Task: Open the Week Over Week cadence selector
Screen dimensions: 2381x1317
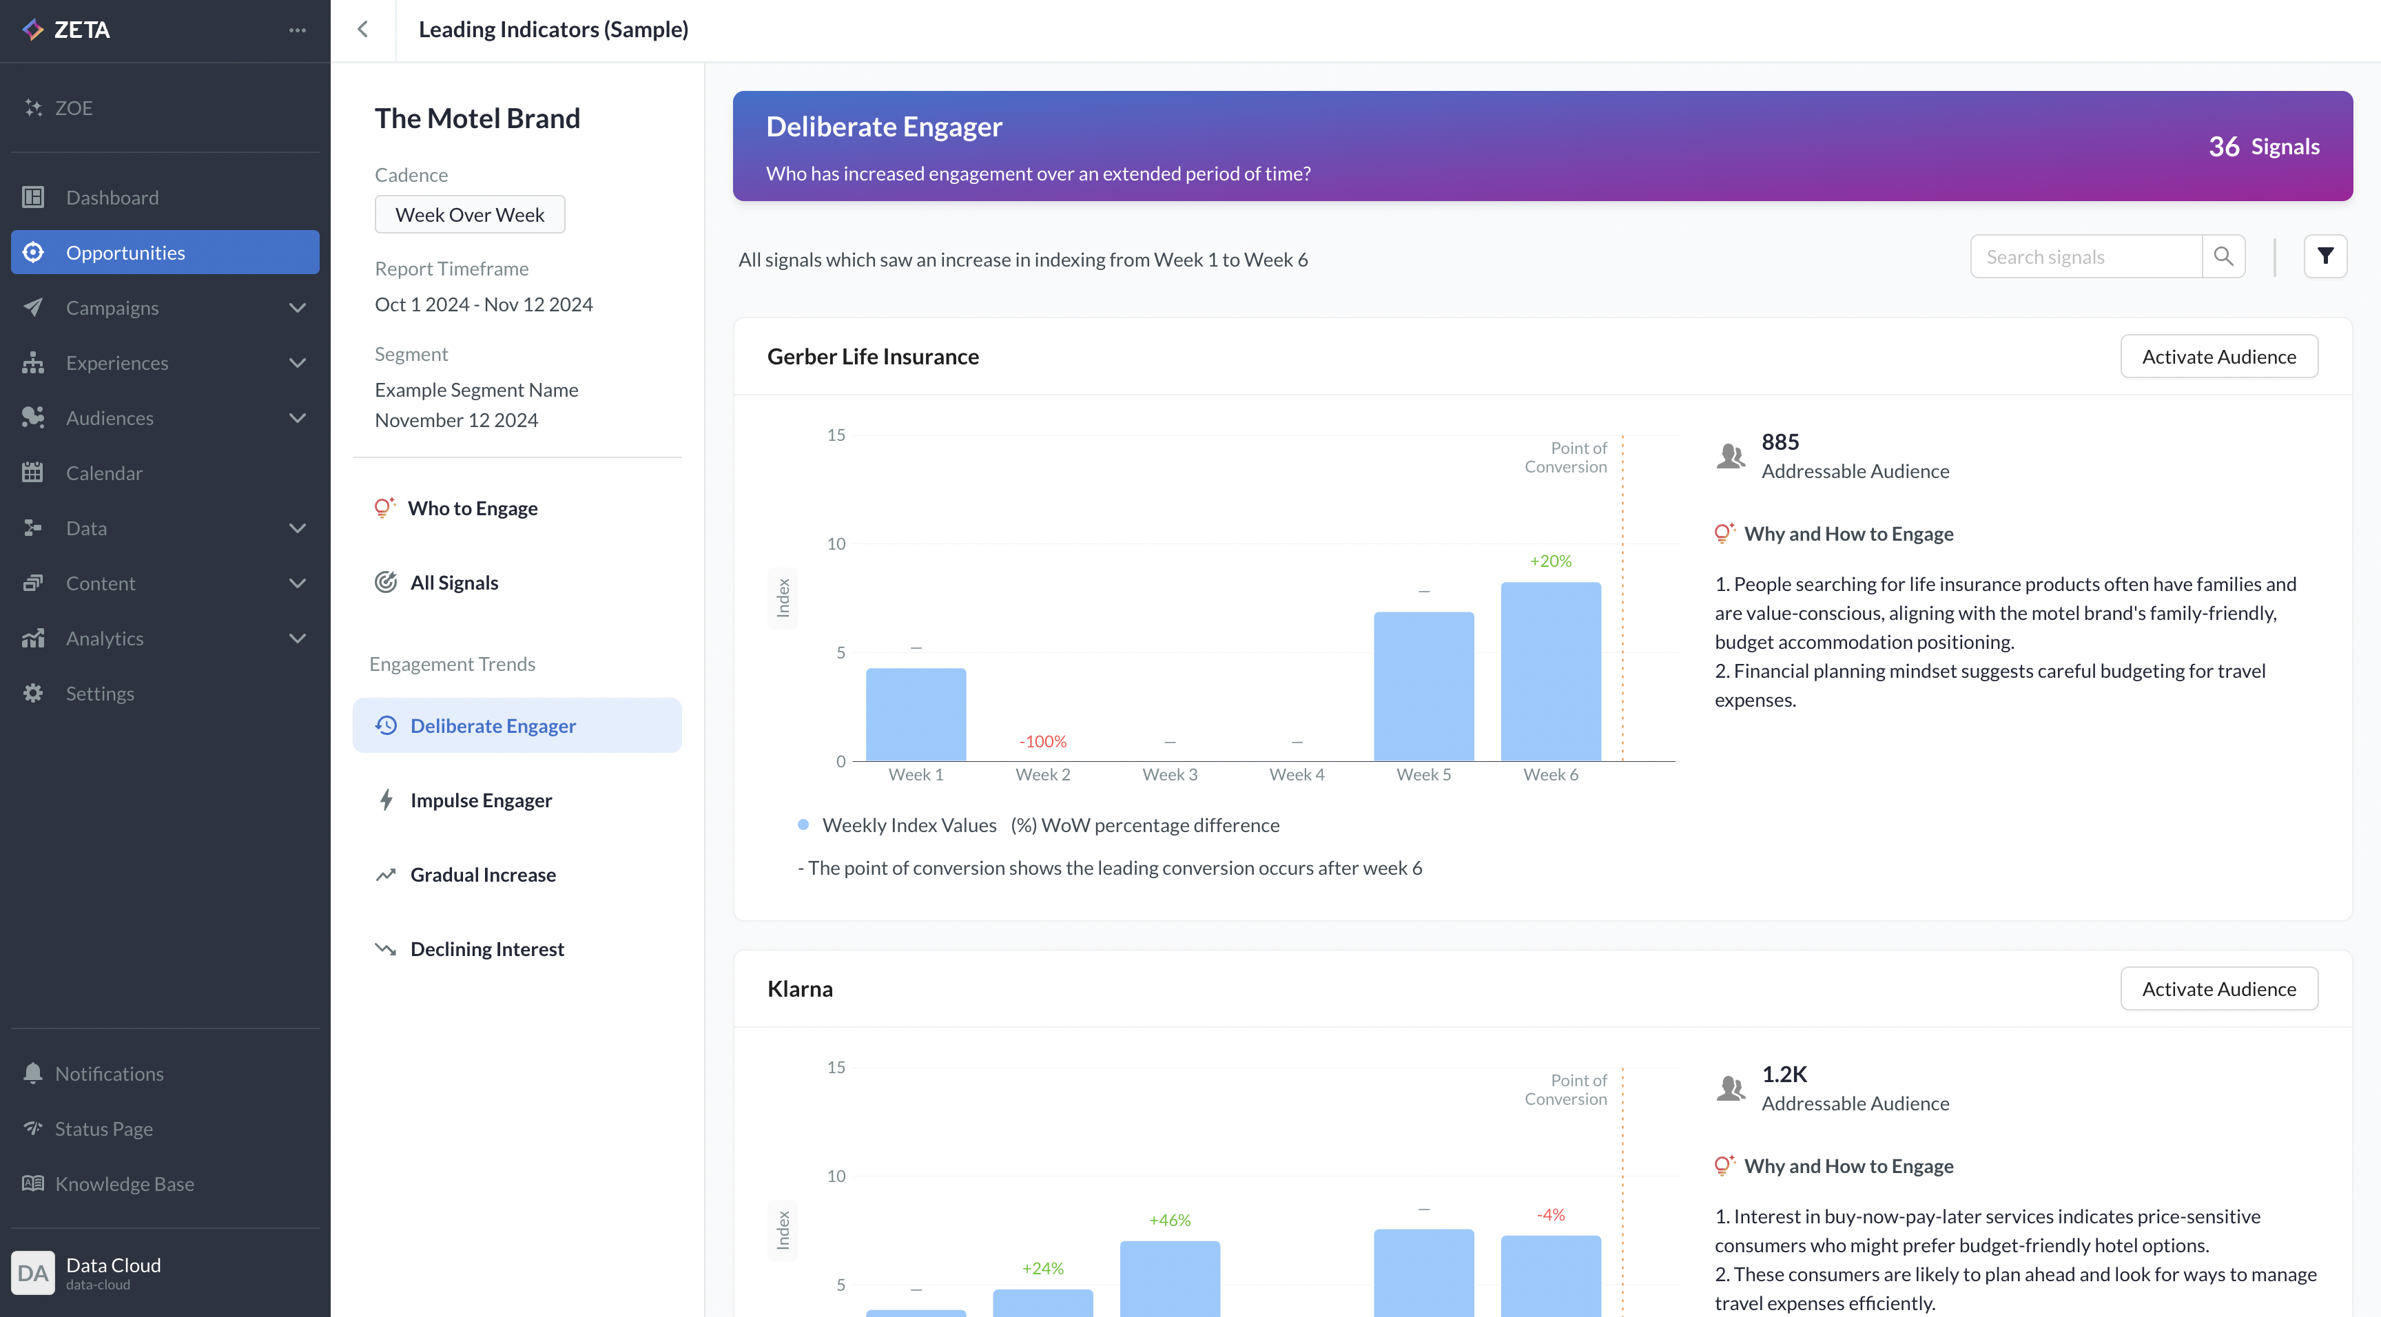Action: point(470,214)
